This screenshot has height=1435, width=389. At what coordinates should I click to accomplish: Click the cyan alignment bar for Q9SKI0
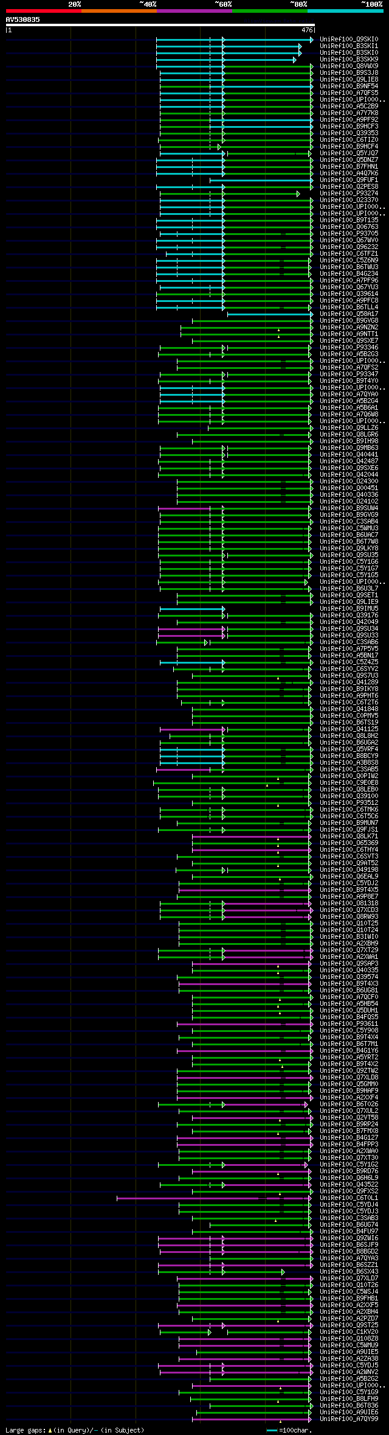tap(235, 40)
